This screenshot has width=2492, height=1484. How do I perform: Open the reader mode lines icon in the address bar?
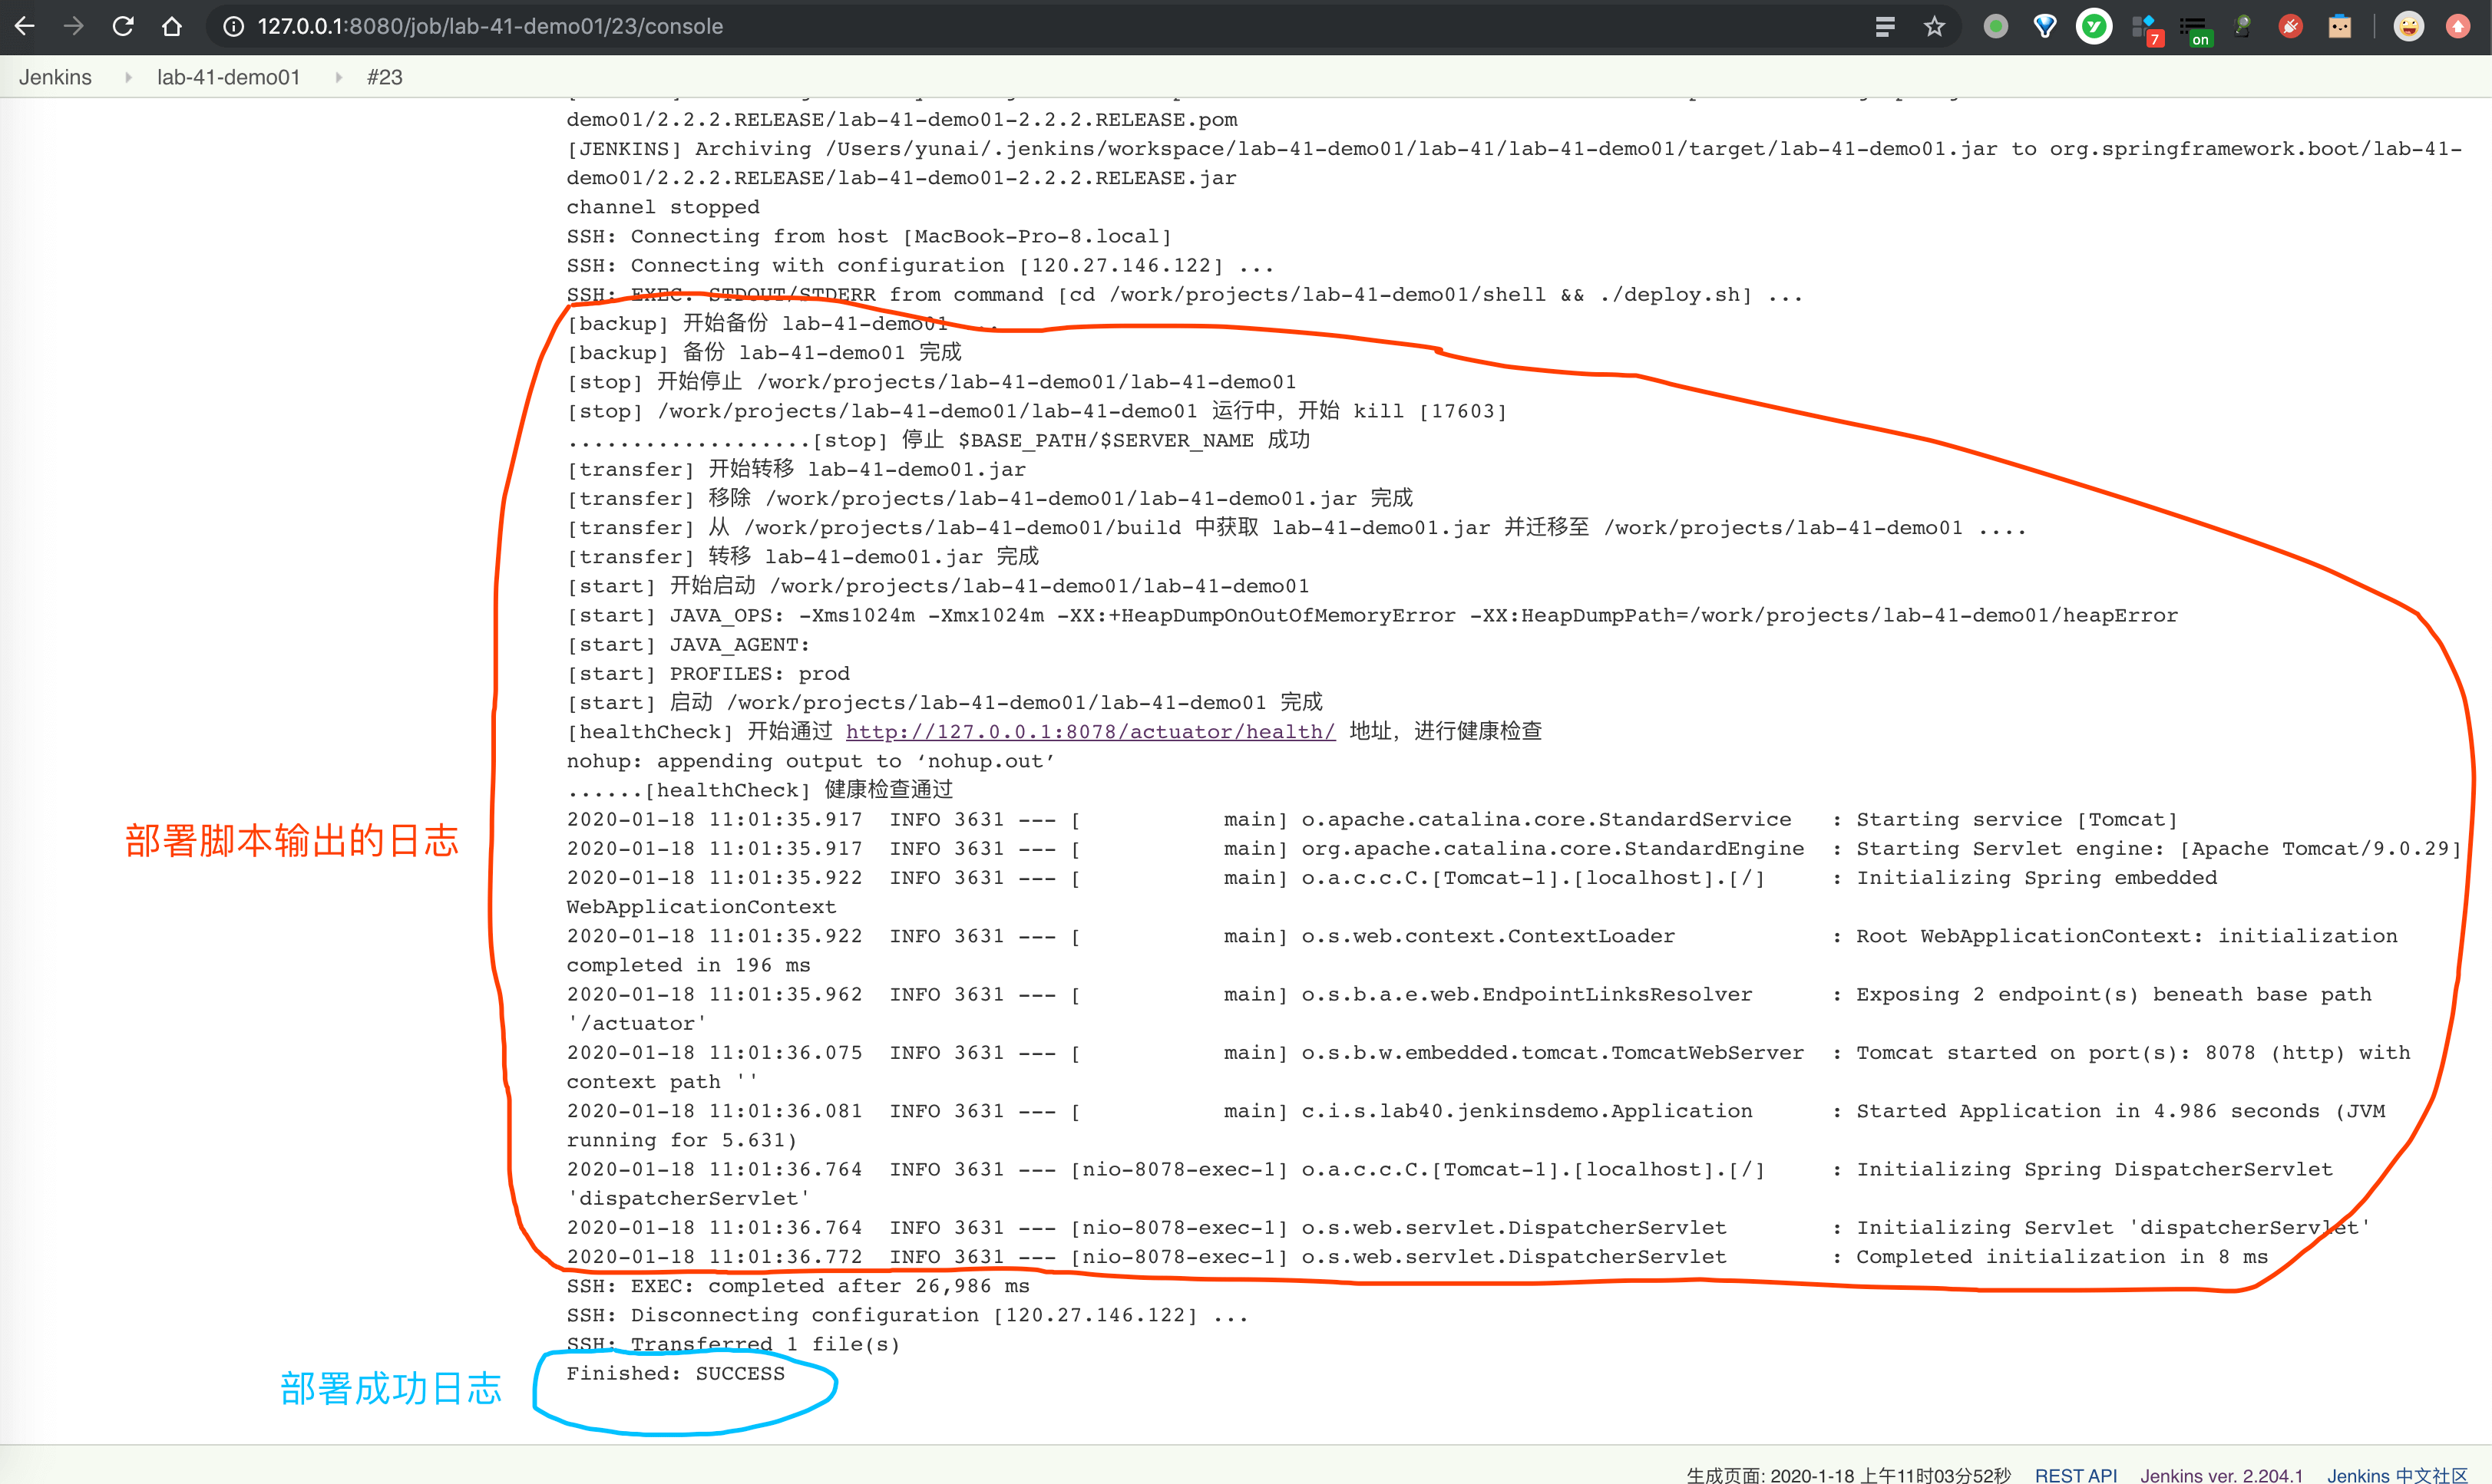click(x=1885, y=26)
